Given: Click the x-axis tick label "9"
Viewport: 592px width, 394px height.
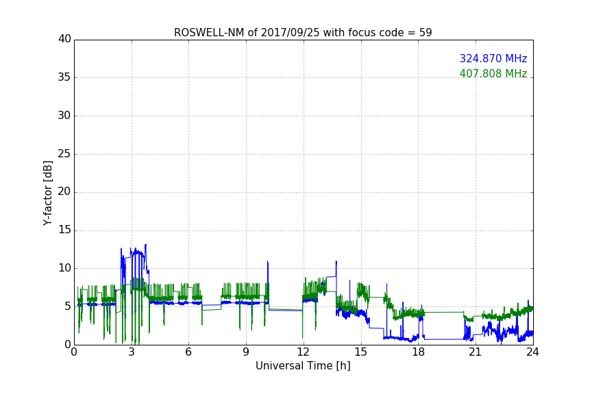Looking at the screenshot, I should 246,352.
